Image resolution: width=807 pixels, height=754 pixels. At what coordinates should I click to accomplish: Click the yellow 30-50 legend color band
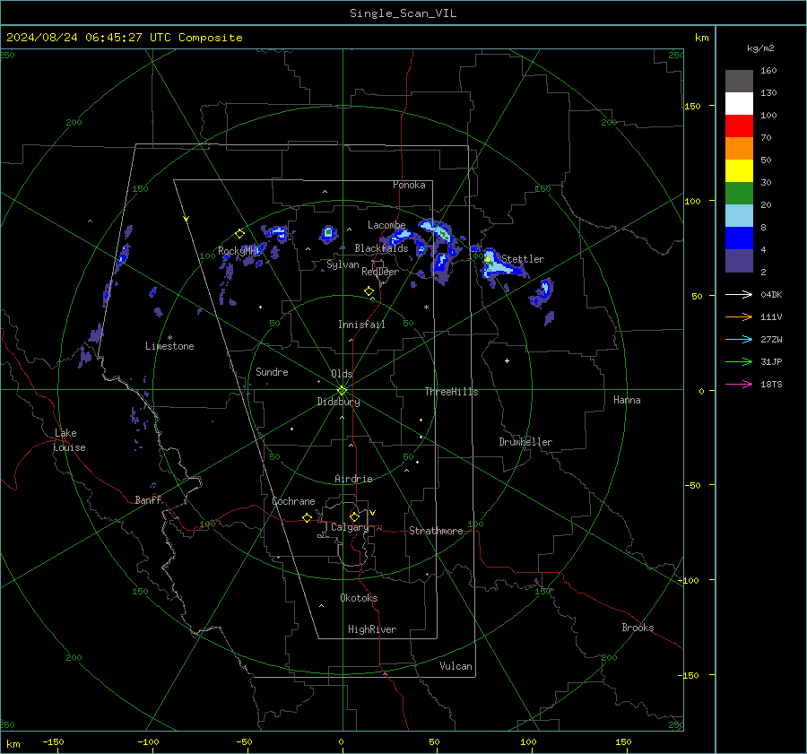tap(739, 171)
